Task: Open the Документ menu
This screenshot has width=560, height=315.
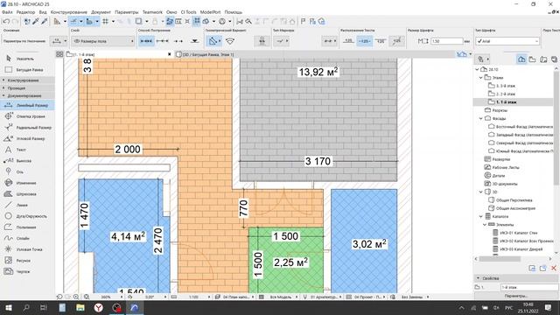Action: pos(101,12)
